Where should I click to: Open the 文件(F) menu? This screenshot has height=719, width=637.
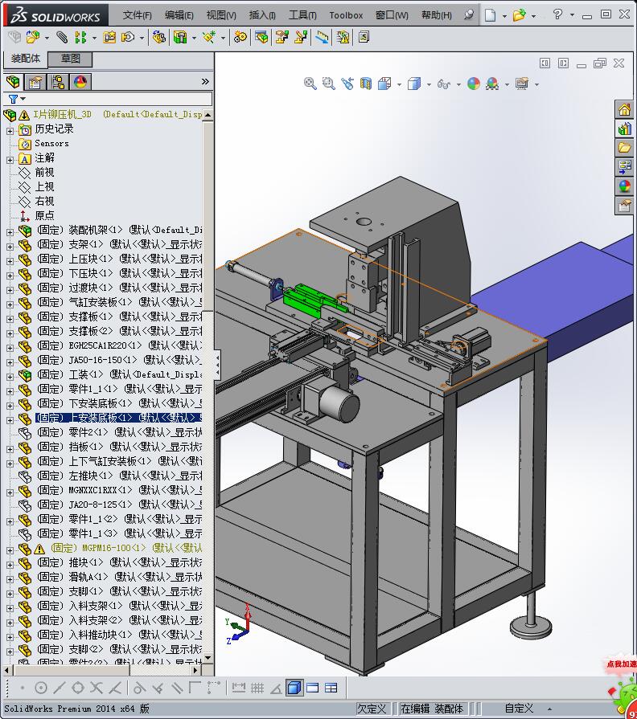click(137, 15)
